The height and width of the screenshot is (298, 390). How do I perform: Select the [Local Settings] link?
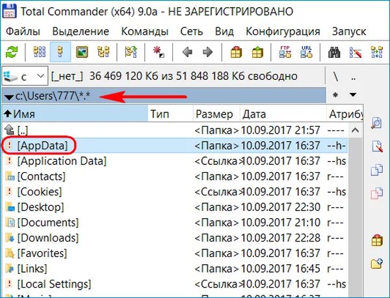[x=175, y=284]
